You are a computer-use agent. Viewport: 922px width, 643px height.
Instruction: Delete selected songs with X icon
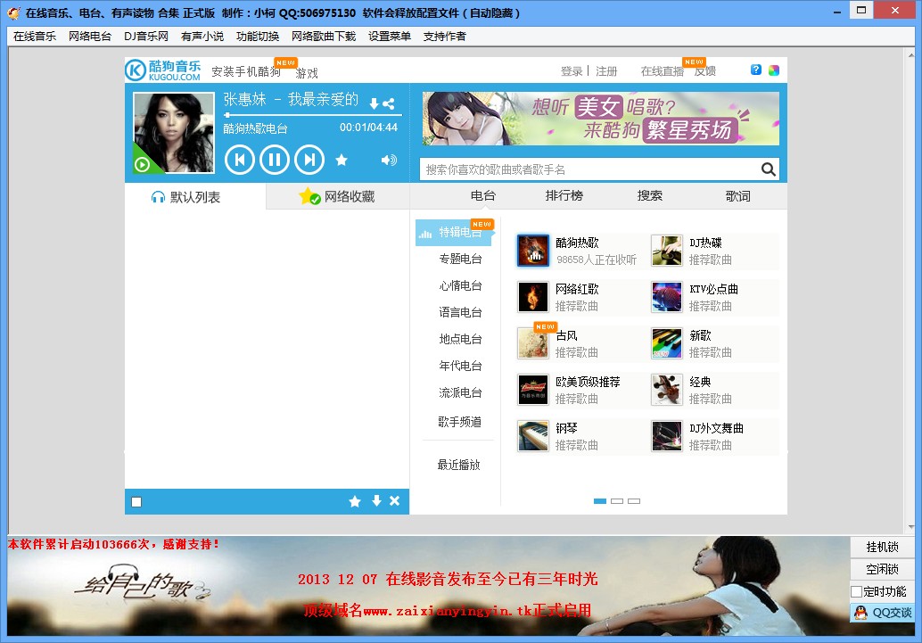[x=394, y=500]
